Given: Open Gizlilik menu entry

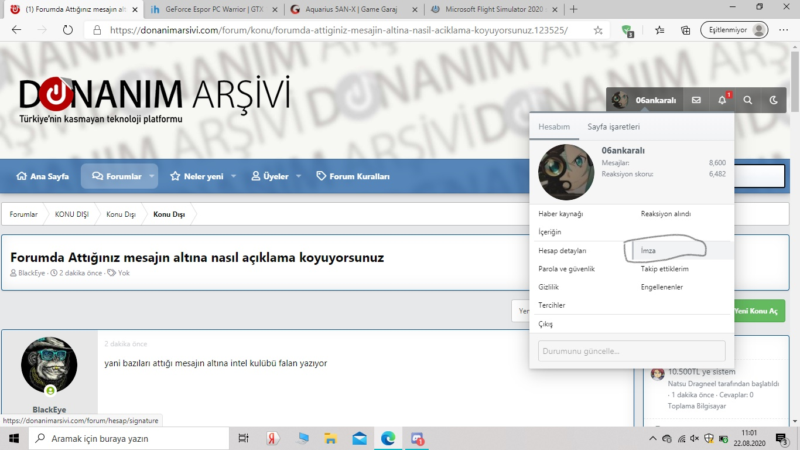Looking at the screenshot, I should click(x=548, y=287).
